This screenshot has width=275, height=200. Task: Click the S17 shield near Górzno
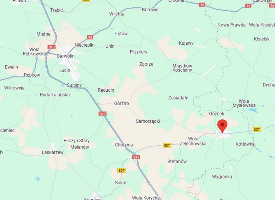pyautogui.click(x=102, y=114)
